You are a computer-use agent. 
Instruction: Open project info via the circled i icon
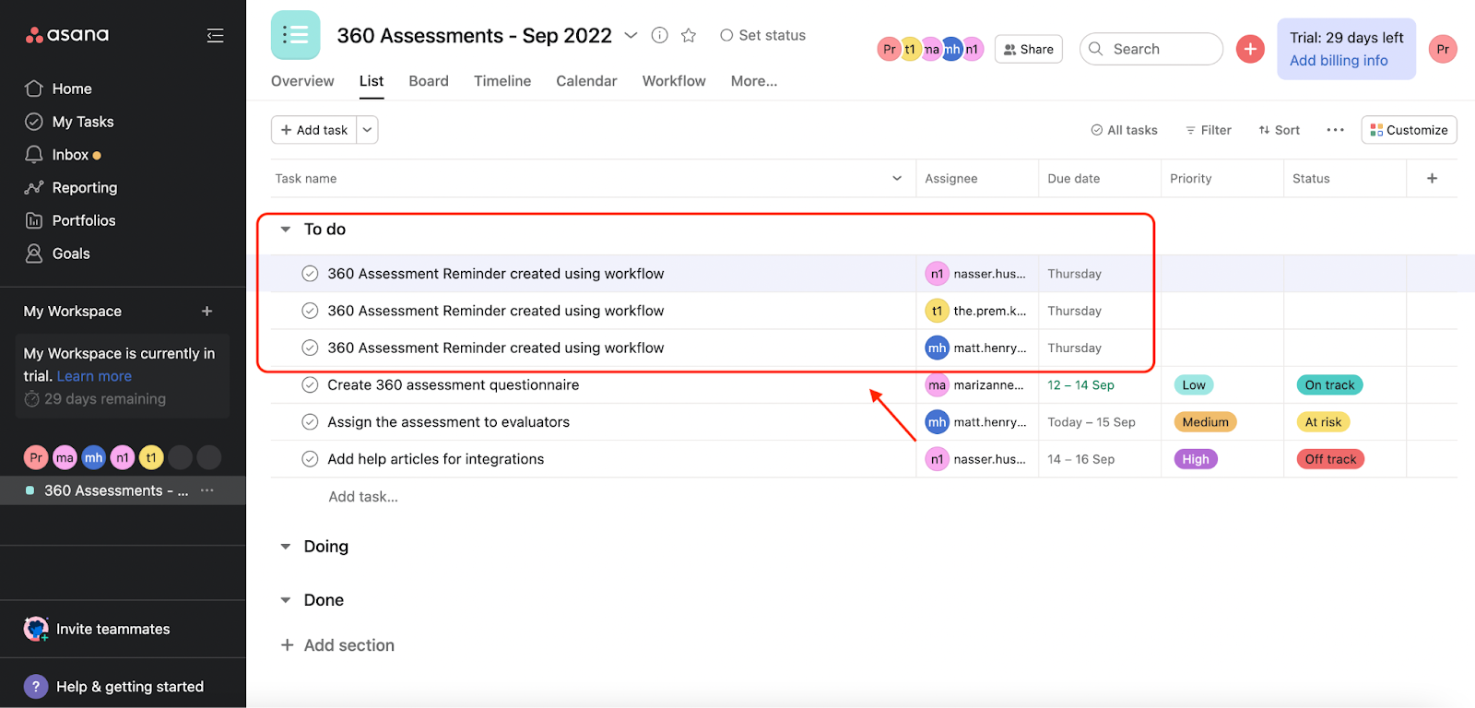pos(659,35)
